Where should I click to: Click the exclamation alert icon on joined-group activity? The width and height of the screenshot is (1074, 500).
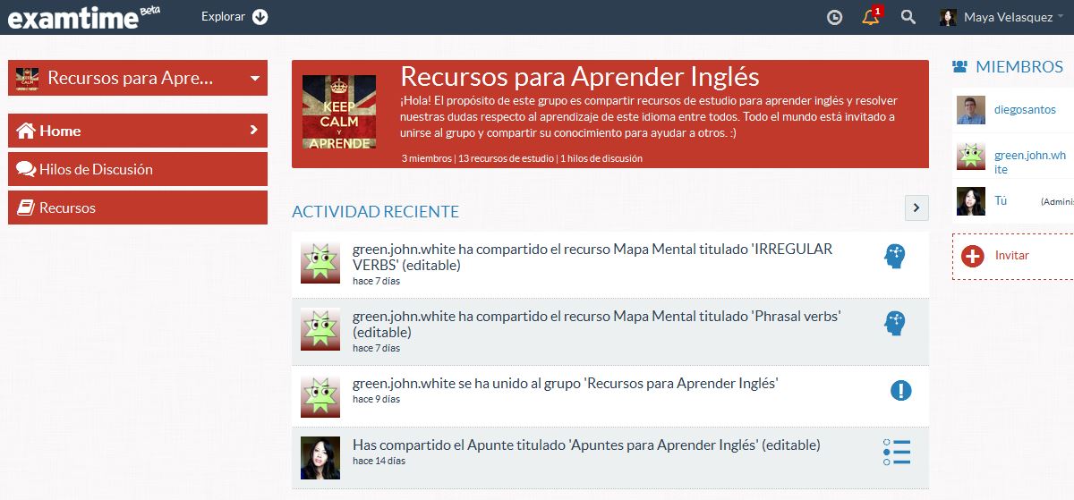[x=900, y=391]
